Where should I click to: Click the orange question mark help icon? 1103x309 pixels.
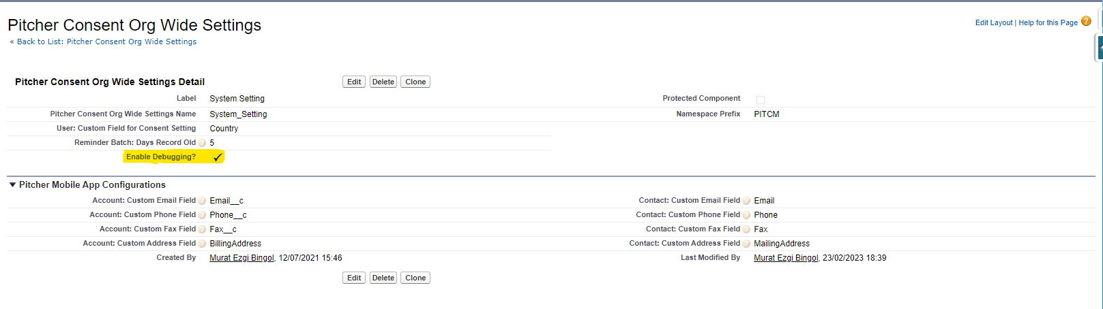1086,22
